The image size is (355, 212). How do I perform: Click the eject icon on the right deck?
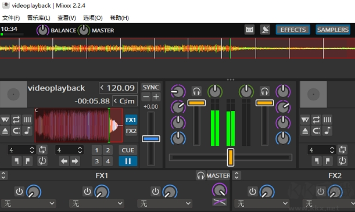305,131
